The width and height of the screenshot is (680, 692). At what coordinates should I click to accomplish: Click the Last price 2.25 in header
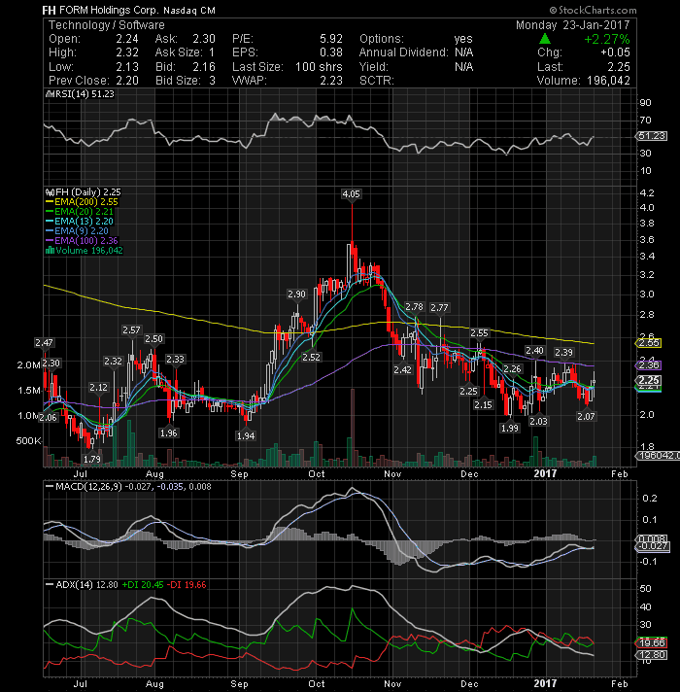point(619,67)
